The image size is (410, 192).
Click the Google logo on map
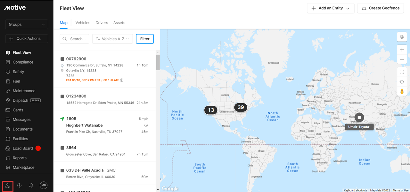(x=170, y=188)
